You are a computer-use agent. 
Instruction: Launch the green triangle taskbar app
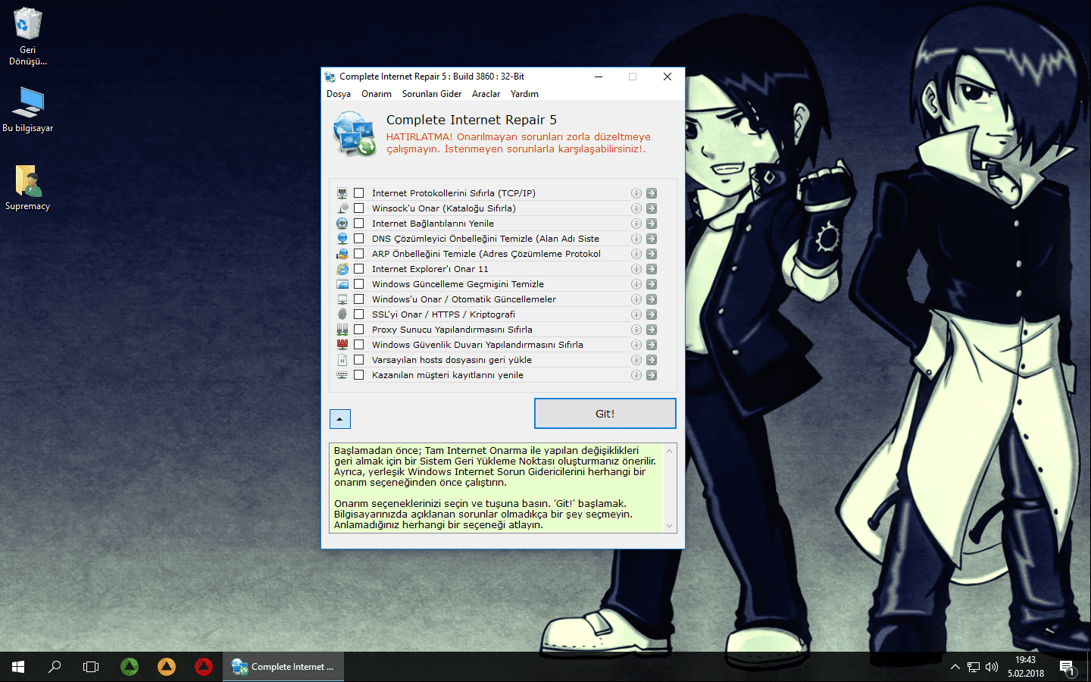coord(130,667)
